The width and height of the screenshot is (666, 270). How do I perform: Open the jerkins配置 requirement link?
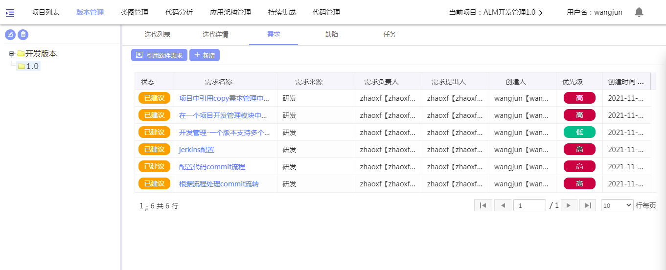click(x=196, y=150)
